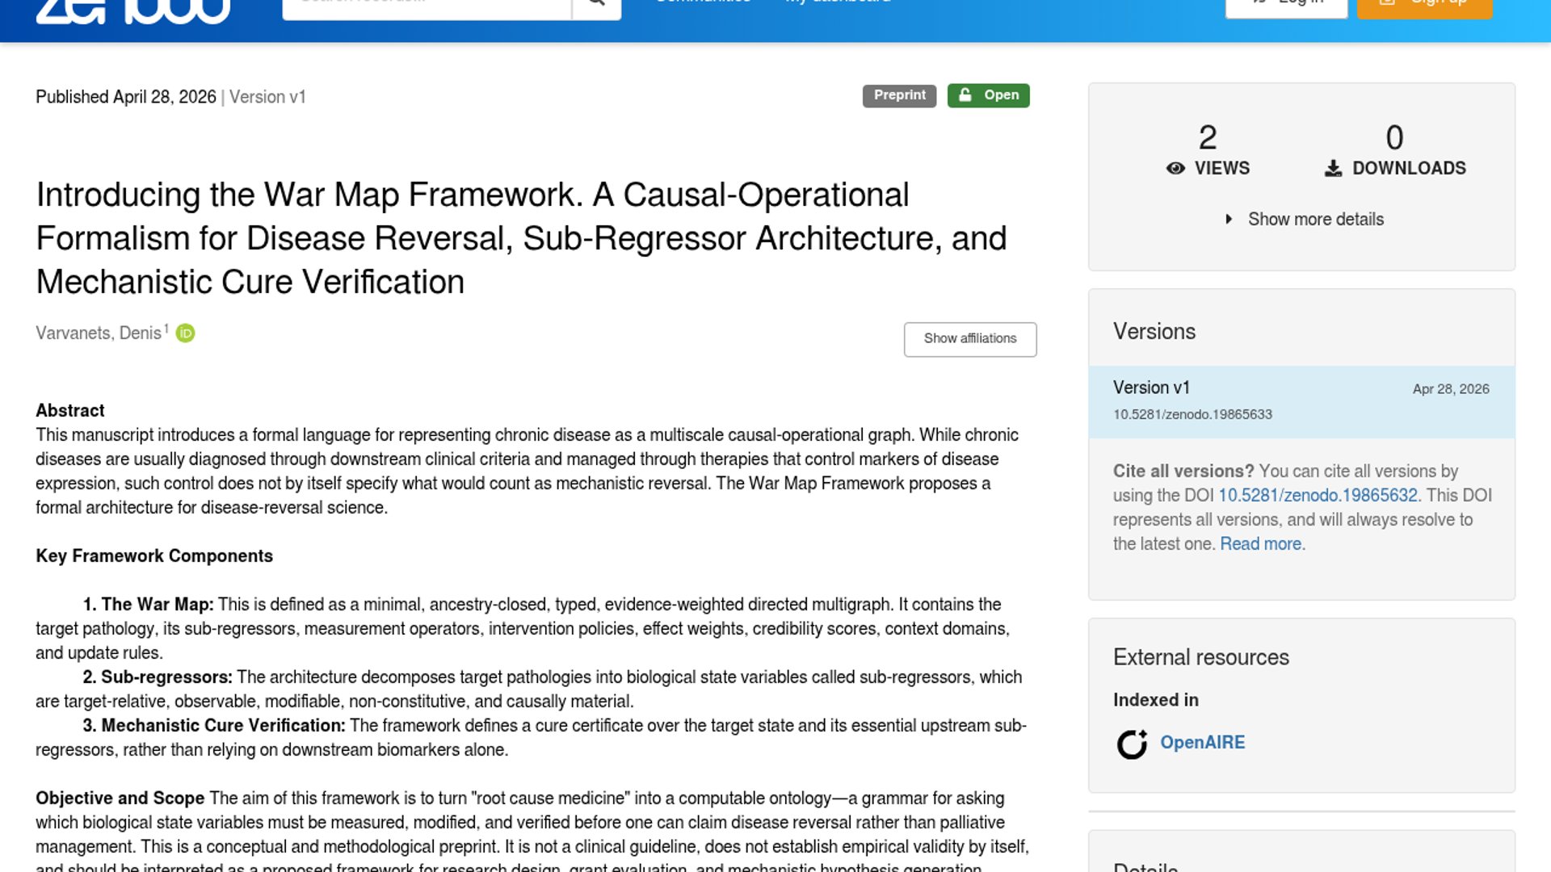The height and width of the screenshot is (872, 1551).
Task: Click the download icon beside Downloads
Action: (x=1333, y=168)
